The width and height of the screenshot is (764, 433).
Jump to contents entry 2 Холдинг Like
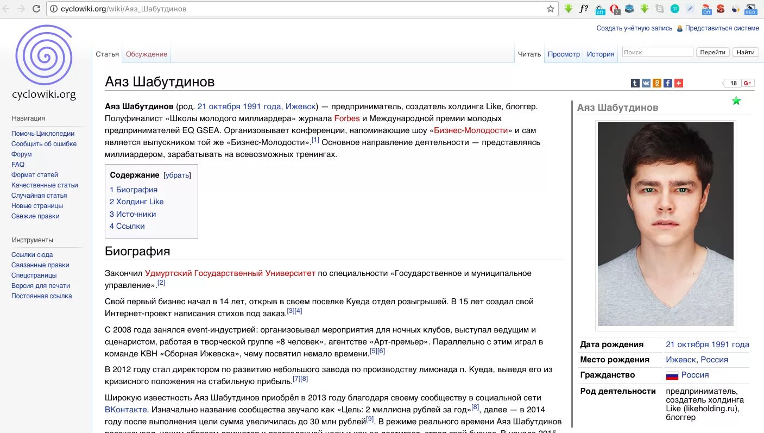point(136,202)
